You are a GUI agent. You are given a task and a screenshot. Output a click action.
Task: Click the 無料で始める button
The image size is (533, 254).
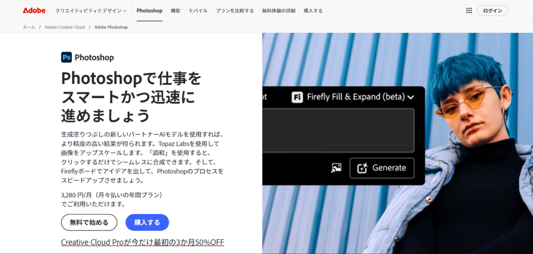click(89, 222)
